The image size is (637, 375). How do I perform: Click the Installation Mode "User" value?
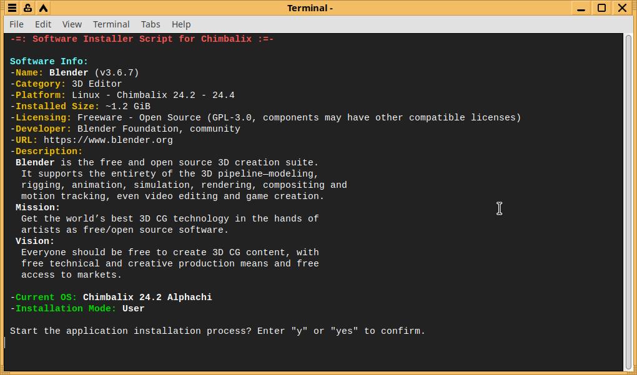134,309
